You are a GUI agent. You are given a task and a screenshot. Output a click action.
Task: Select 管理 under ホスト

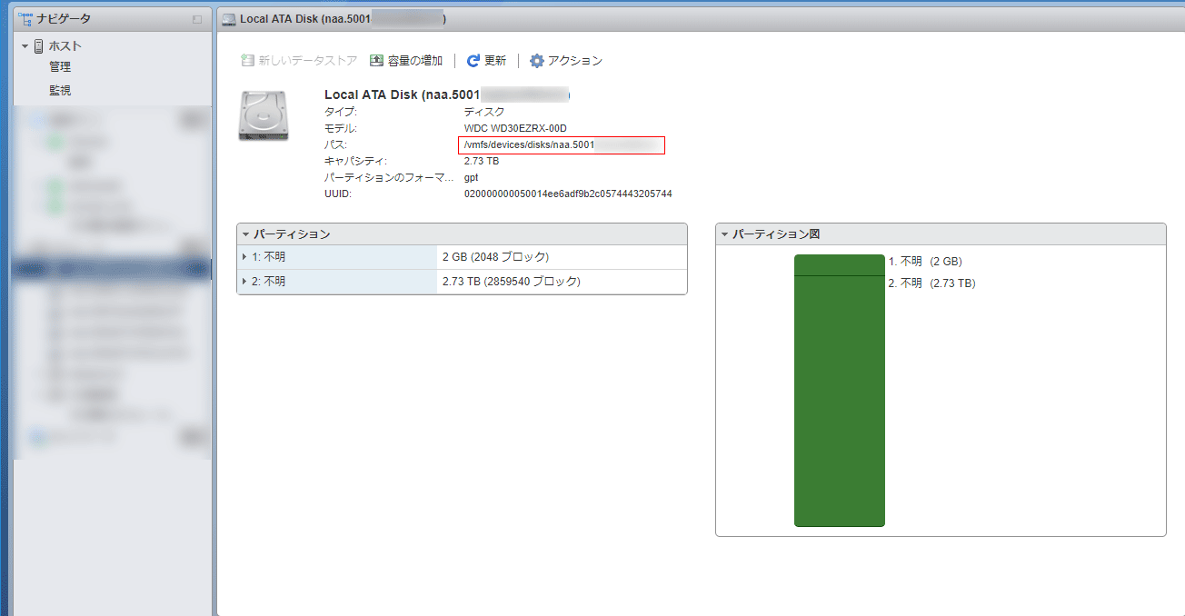(60, 67)
